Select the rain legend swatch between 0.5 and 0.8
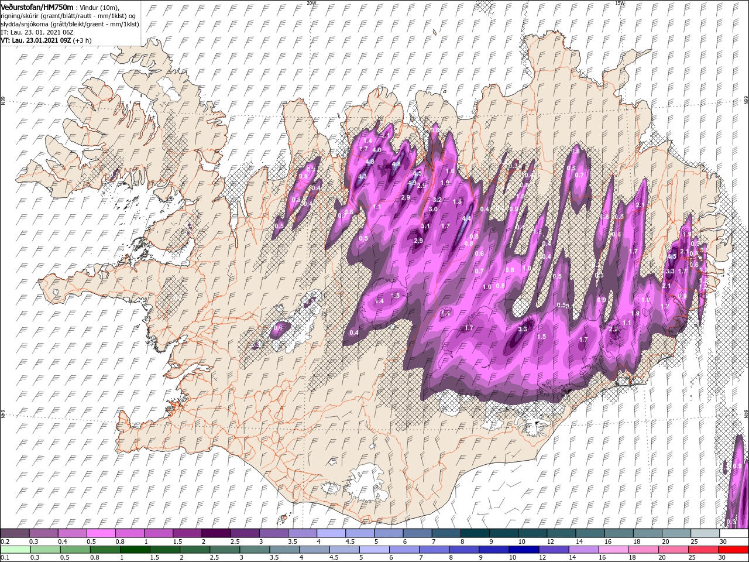 [75, 550]
